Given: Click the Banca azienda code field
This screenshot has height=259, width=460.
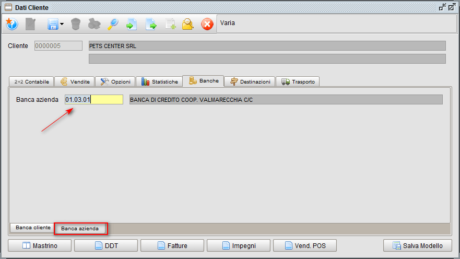Looking at the screenshot, I should [94, 99].
